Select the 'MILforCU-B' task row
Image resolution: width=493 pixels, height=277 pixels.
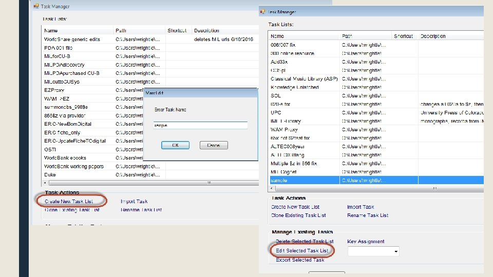coord(150,56)
